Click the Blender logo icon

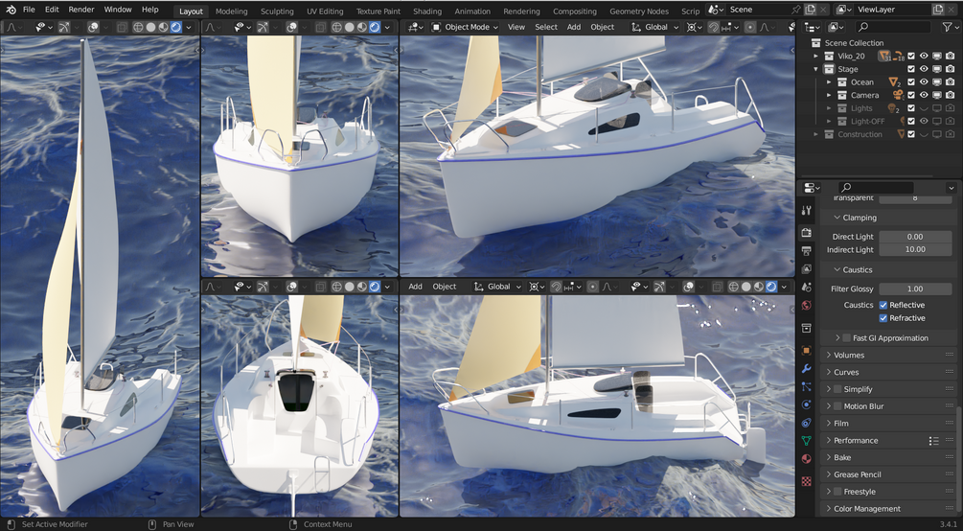click(11, 10)
